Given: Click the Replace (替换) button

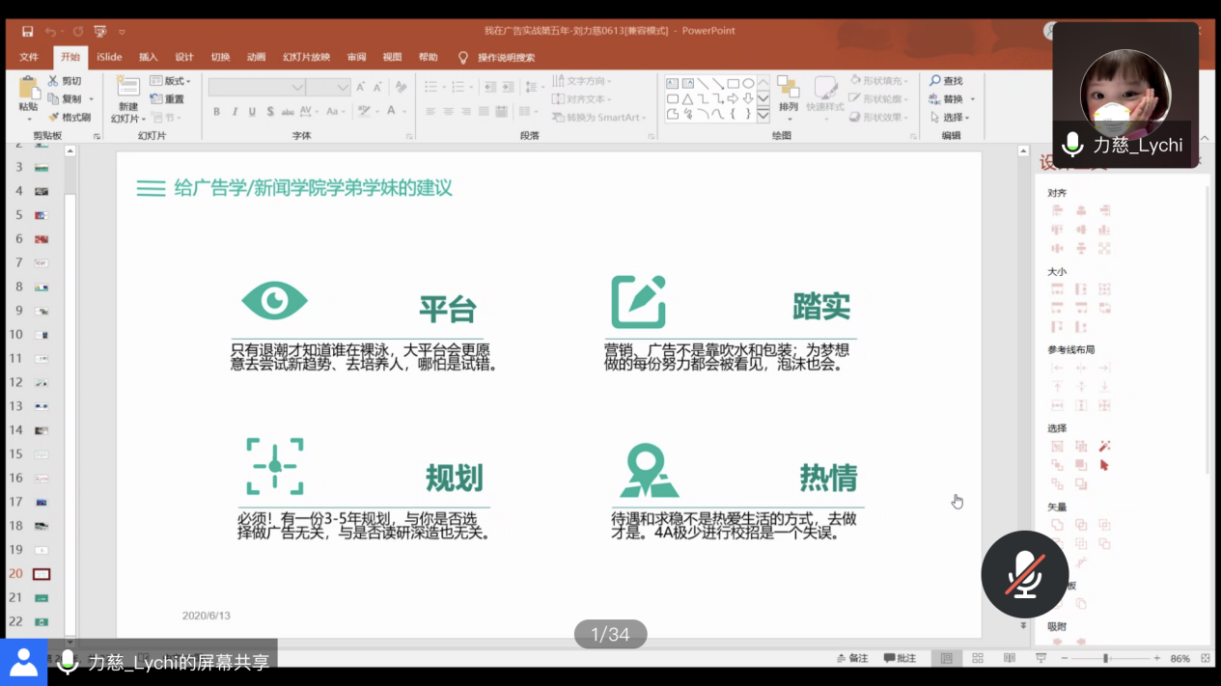Looking at the screenshot, I should tap(952, 99).
